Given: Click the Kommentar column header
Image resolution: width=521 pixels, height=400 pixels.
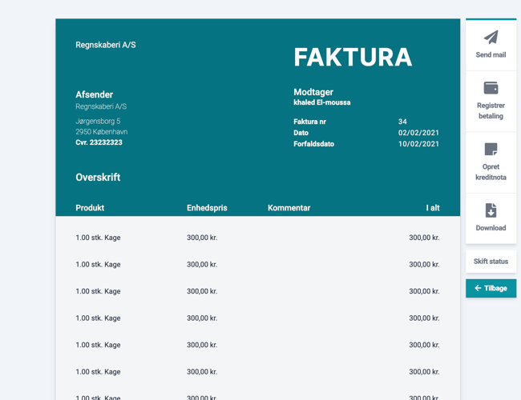Looking at the screenshot, I should point(289,208).
